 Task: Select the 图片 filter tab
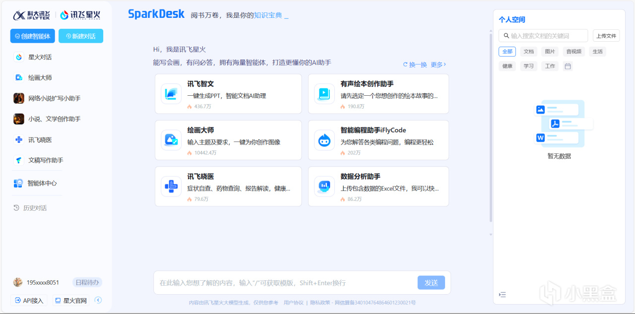coord(550,52)
